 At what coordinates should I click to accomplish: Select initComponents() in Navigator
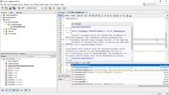click(13, 64)
